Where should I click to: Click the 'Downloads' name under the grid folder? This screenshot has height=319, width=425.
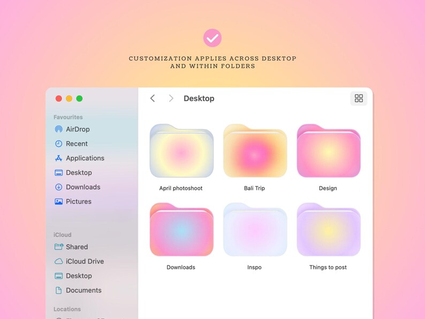181,267
